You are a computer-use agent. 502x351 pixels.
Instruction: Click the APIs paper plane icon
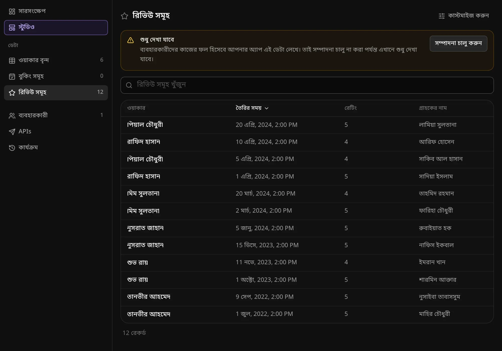[12, 132]
